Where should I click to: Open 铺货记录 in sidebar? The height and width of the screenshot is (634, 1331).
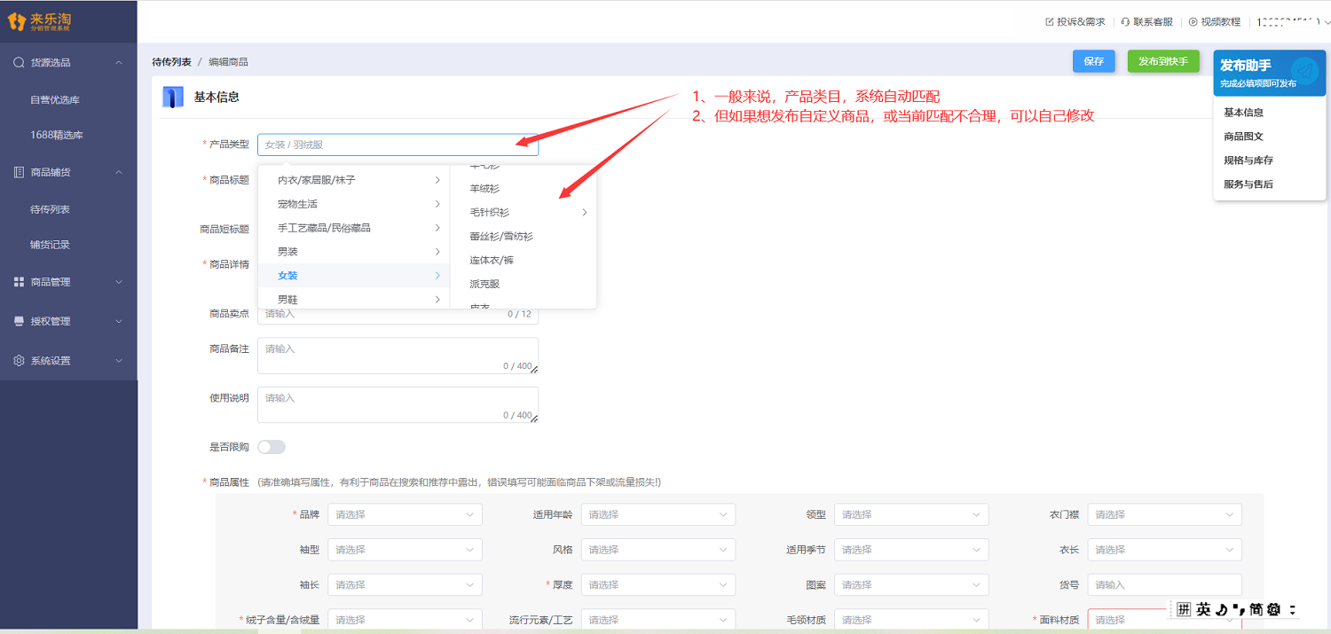(x=50, y=245)
